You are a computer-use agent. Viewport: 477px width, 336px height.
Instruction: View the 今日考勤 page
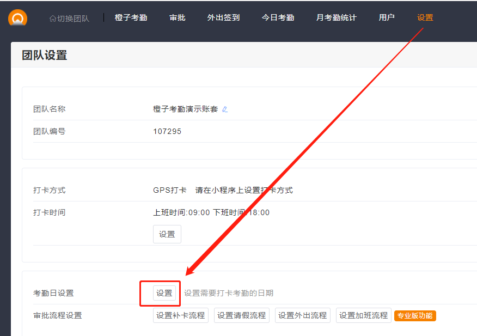point(278,17)
